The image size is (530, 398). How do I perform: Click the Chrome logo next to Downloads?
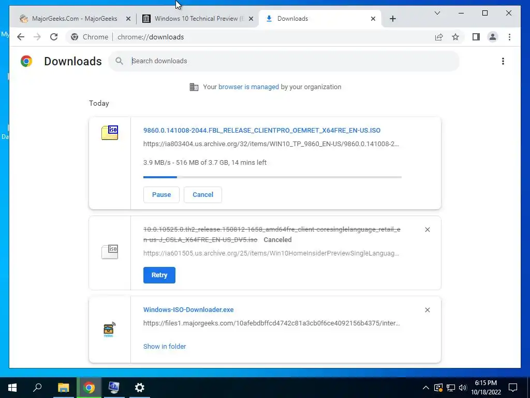point(26,61)
